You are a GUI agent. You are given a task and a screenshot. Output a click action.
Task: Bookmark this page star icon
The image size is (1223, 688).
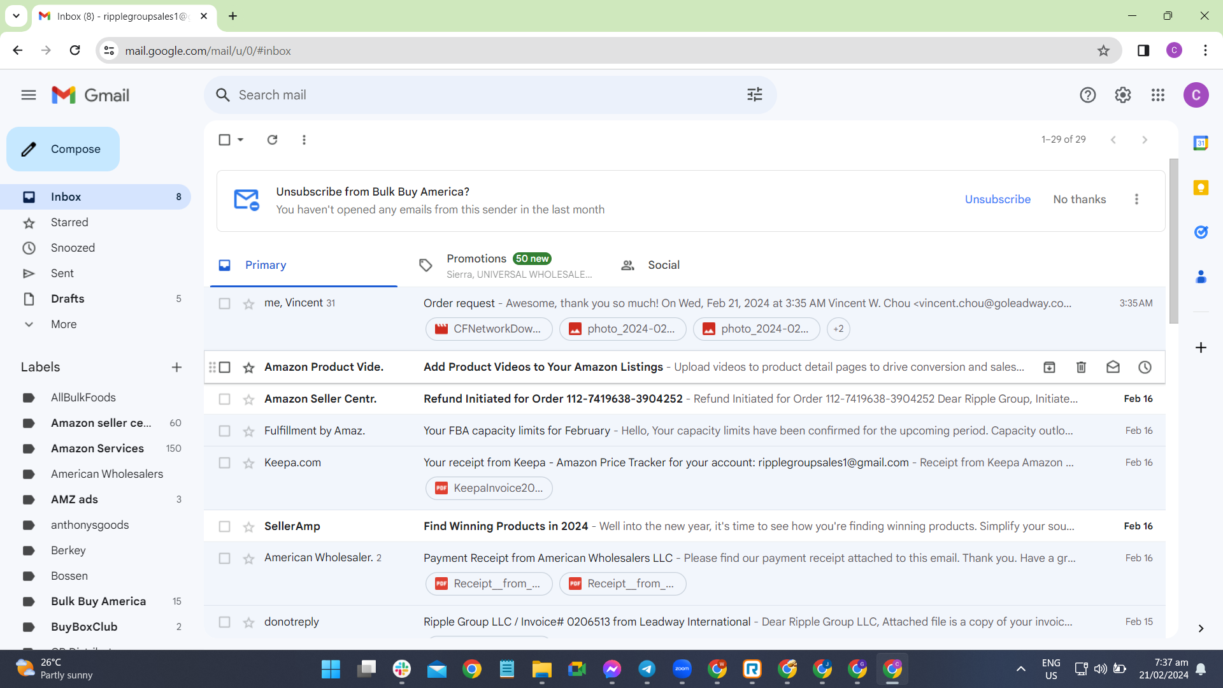[x=1104, y=51]
